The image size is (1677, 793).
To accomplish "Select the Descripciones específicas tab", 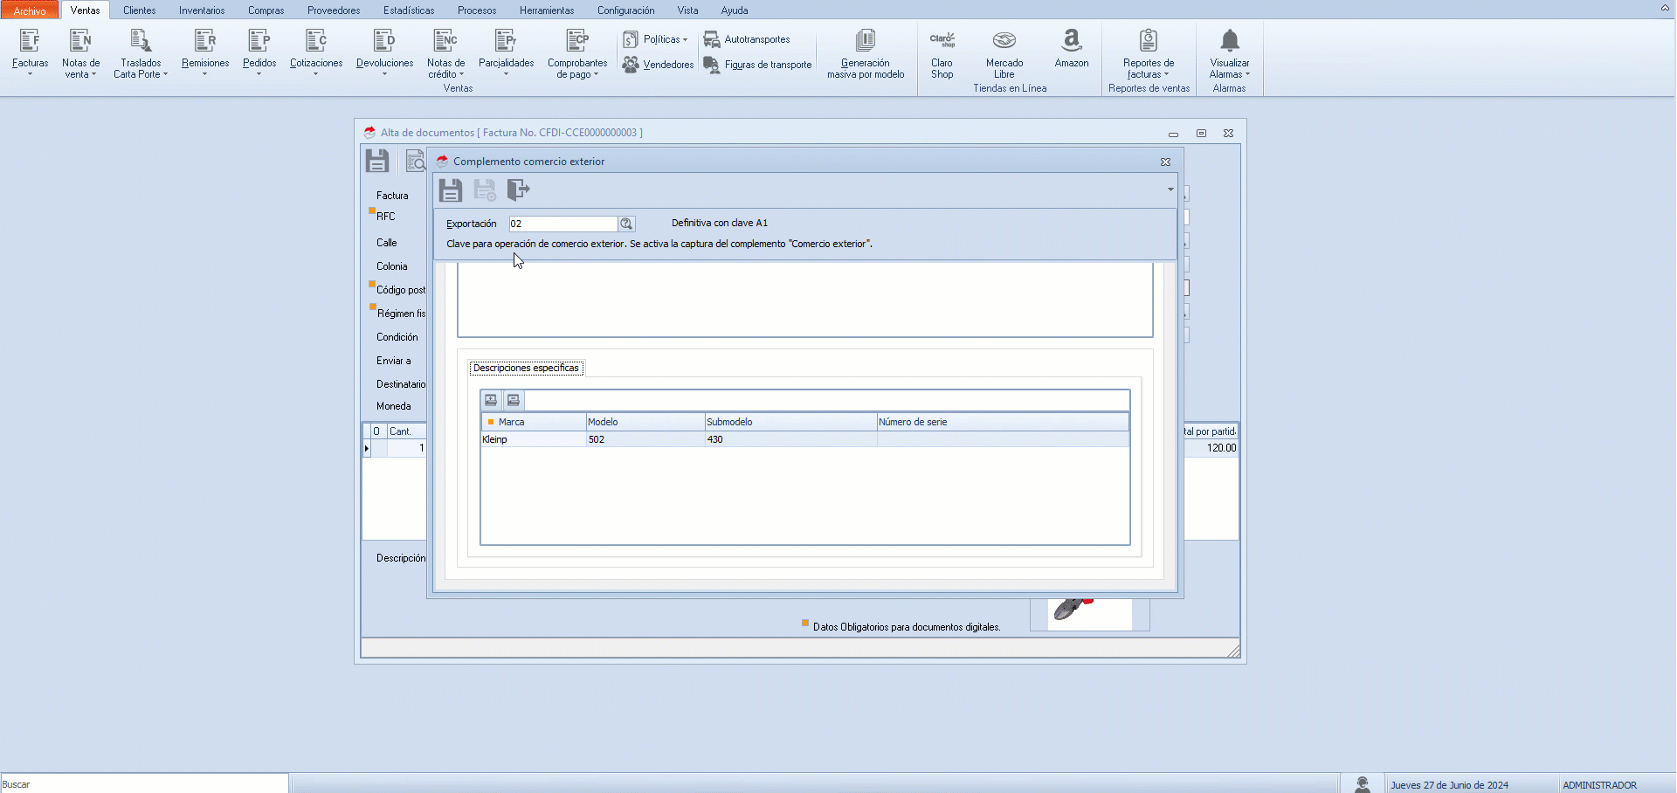I will (x=526, y=368).
